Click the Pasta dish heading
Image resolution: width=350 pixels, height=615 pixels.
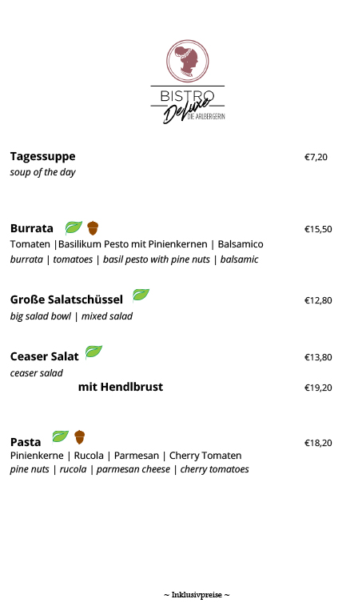(26, 442)
